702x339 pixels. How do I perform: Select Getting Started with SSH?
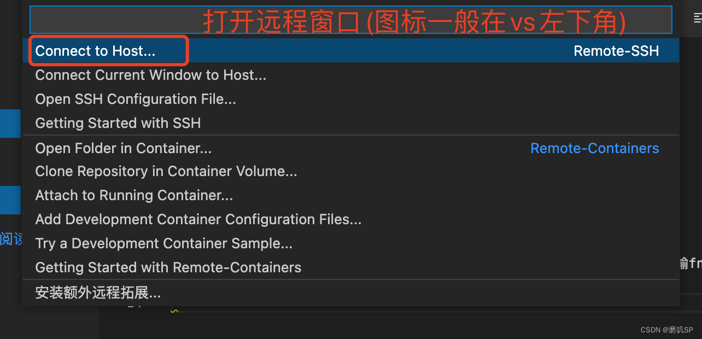point(118,123)
